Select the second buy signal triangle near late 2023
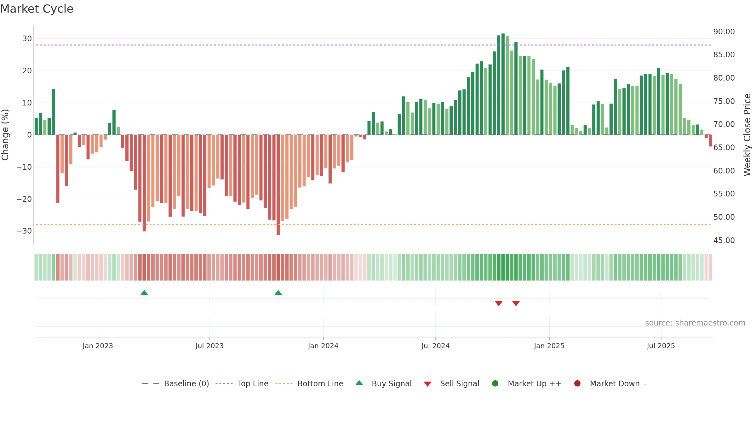756x425 pixels. tap(278, 292)
